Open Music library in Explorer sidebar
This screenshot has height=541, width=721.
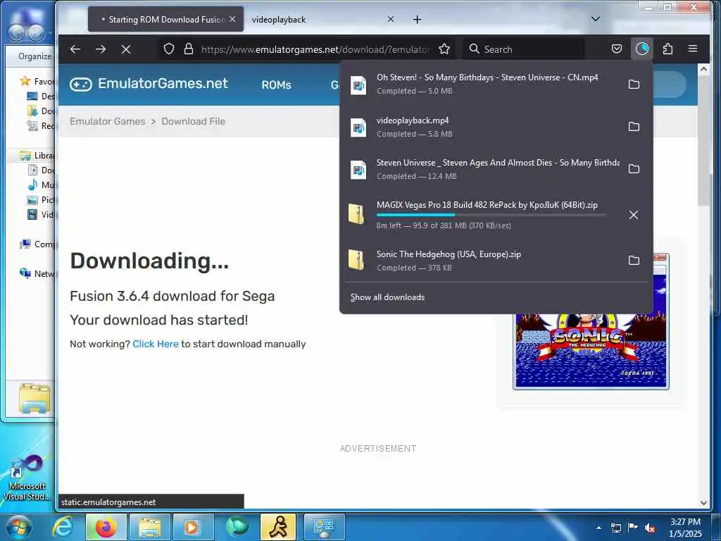tap(41, 185)
